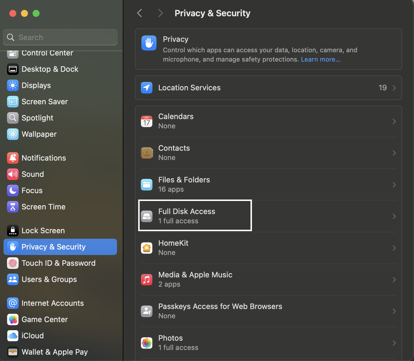Select Screen Time in sidebar

[x=60, y=207]
